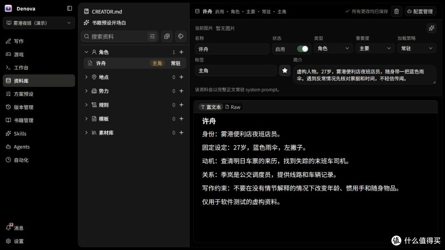Click the 主角 tag badge on 许舟 row
This screenshot has width=445, height=250.
point(157,63)
